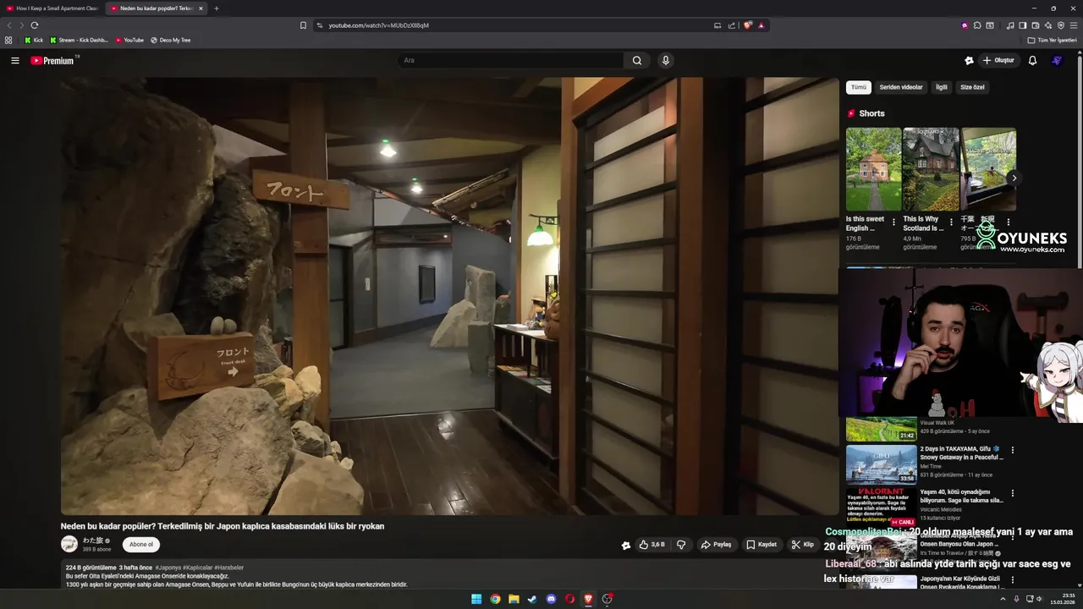Open the Brave Wallet icon
This screenshot has width=1083, height=609.
pyautogui.click(x=1036, y=25)
